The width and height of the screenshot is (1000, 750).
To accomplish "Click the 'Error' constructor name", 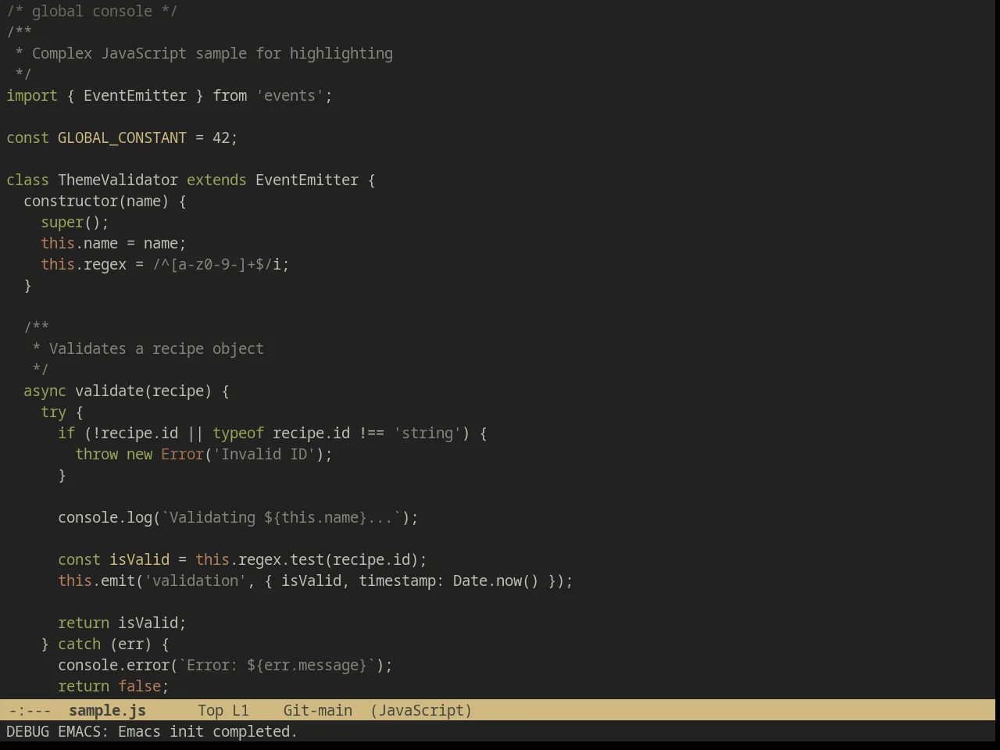I will point(182,455).
